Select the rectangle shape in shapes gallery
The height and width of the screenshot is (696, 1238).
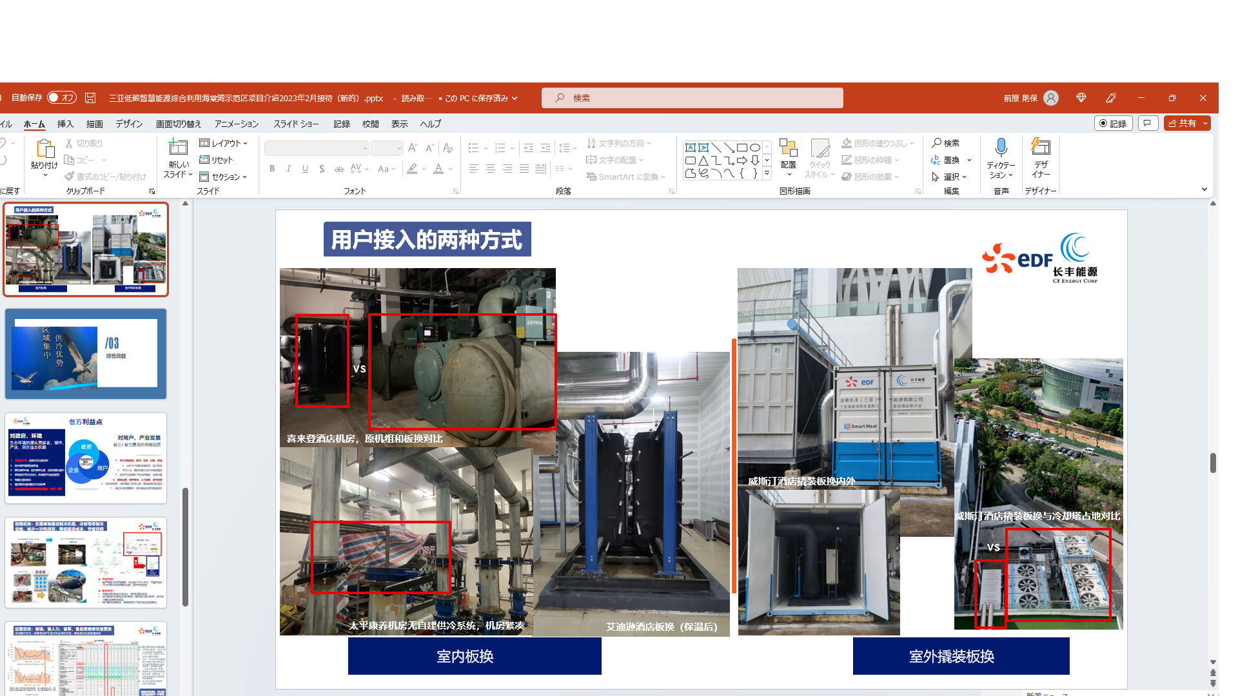[742, 148]
